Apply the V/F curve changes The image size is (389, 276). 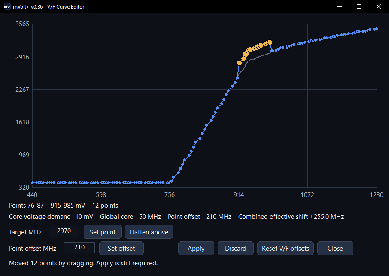(196, 248)
